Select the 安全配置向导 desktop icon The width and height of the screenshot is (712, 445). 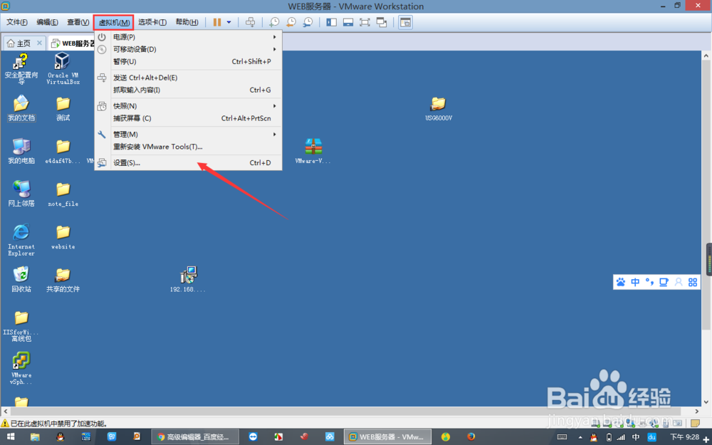point(21,69)
